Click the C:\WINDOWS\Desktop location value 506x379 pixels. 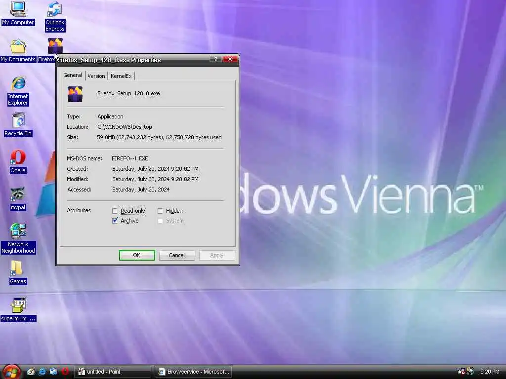click(125, 127)
